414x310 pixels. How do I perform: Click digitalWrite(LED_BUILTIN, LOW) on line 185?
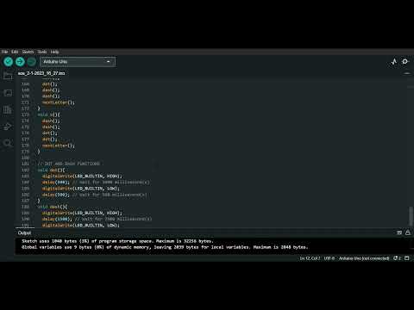[81, 189]
